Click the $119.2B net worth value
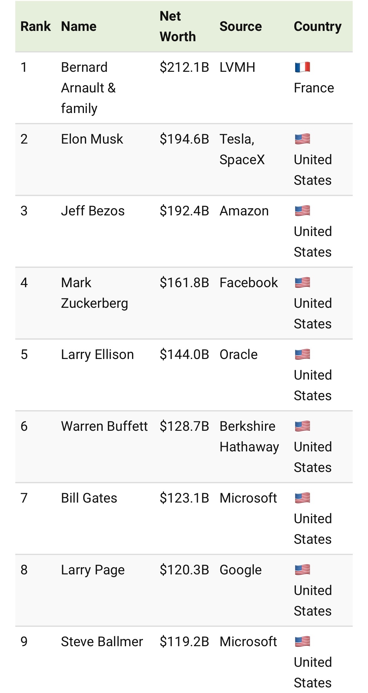368x693 pixels. (184, 641)
